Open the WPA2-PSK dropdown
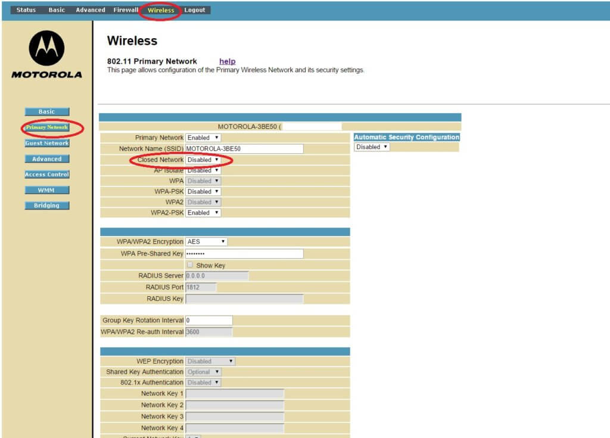 pos(203,213)
